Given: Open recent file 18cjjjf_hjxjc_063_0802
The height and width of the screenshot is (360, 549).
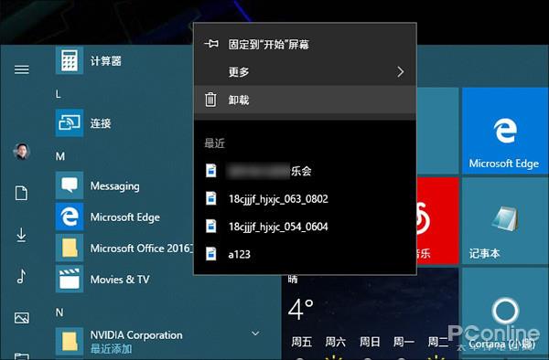Looking at the screenshot, I should click(x=305, y=198).
